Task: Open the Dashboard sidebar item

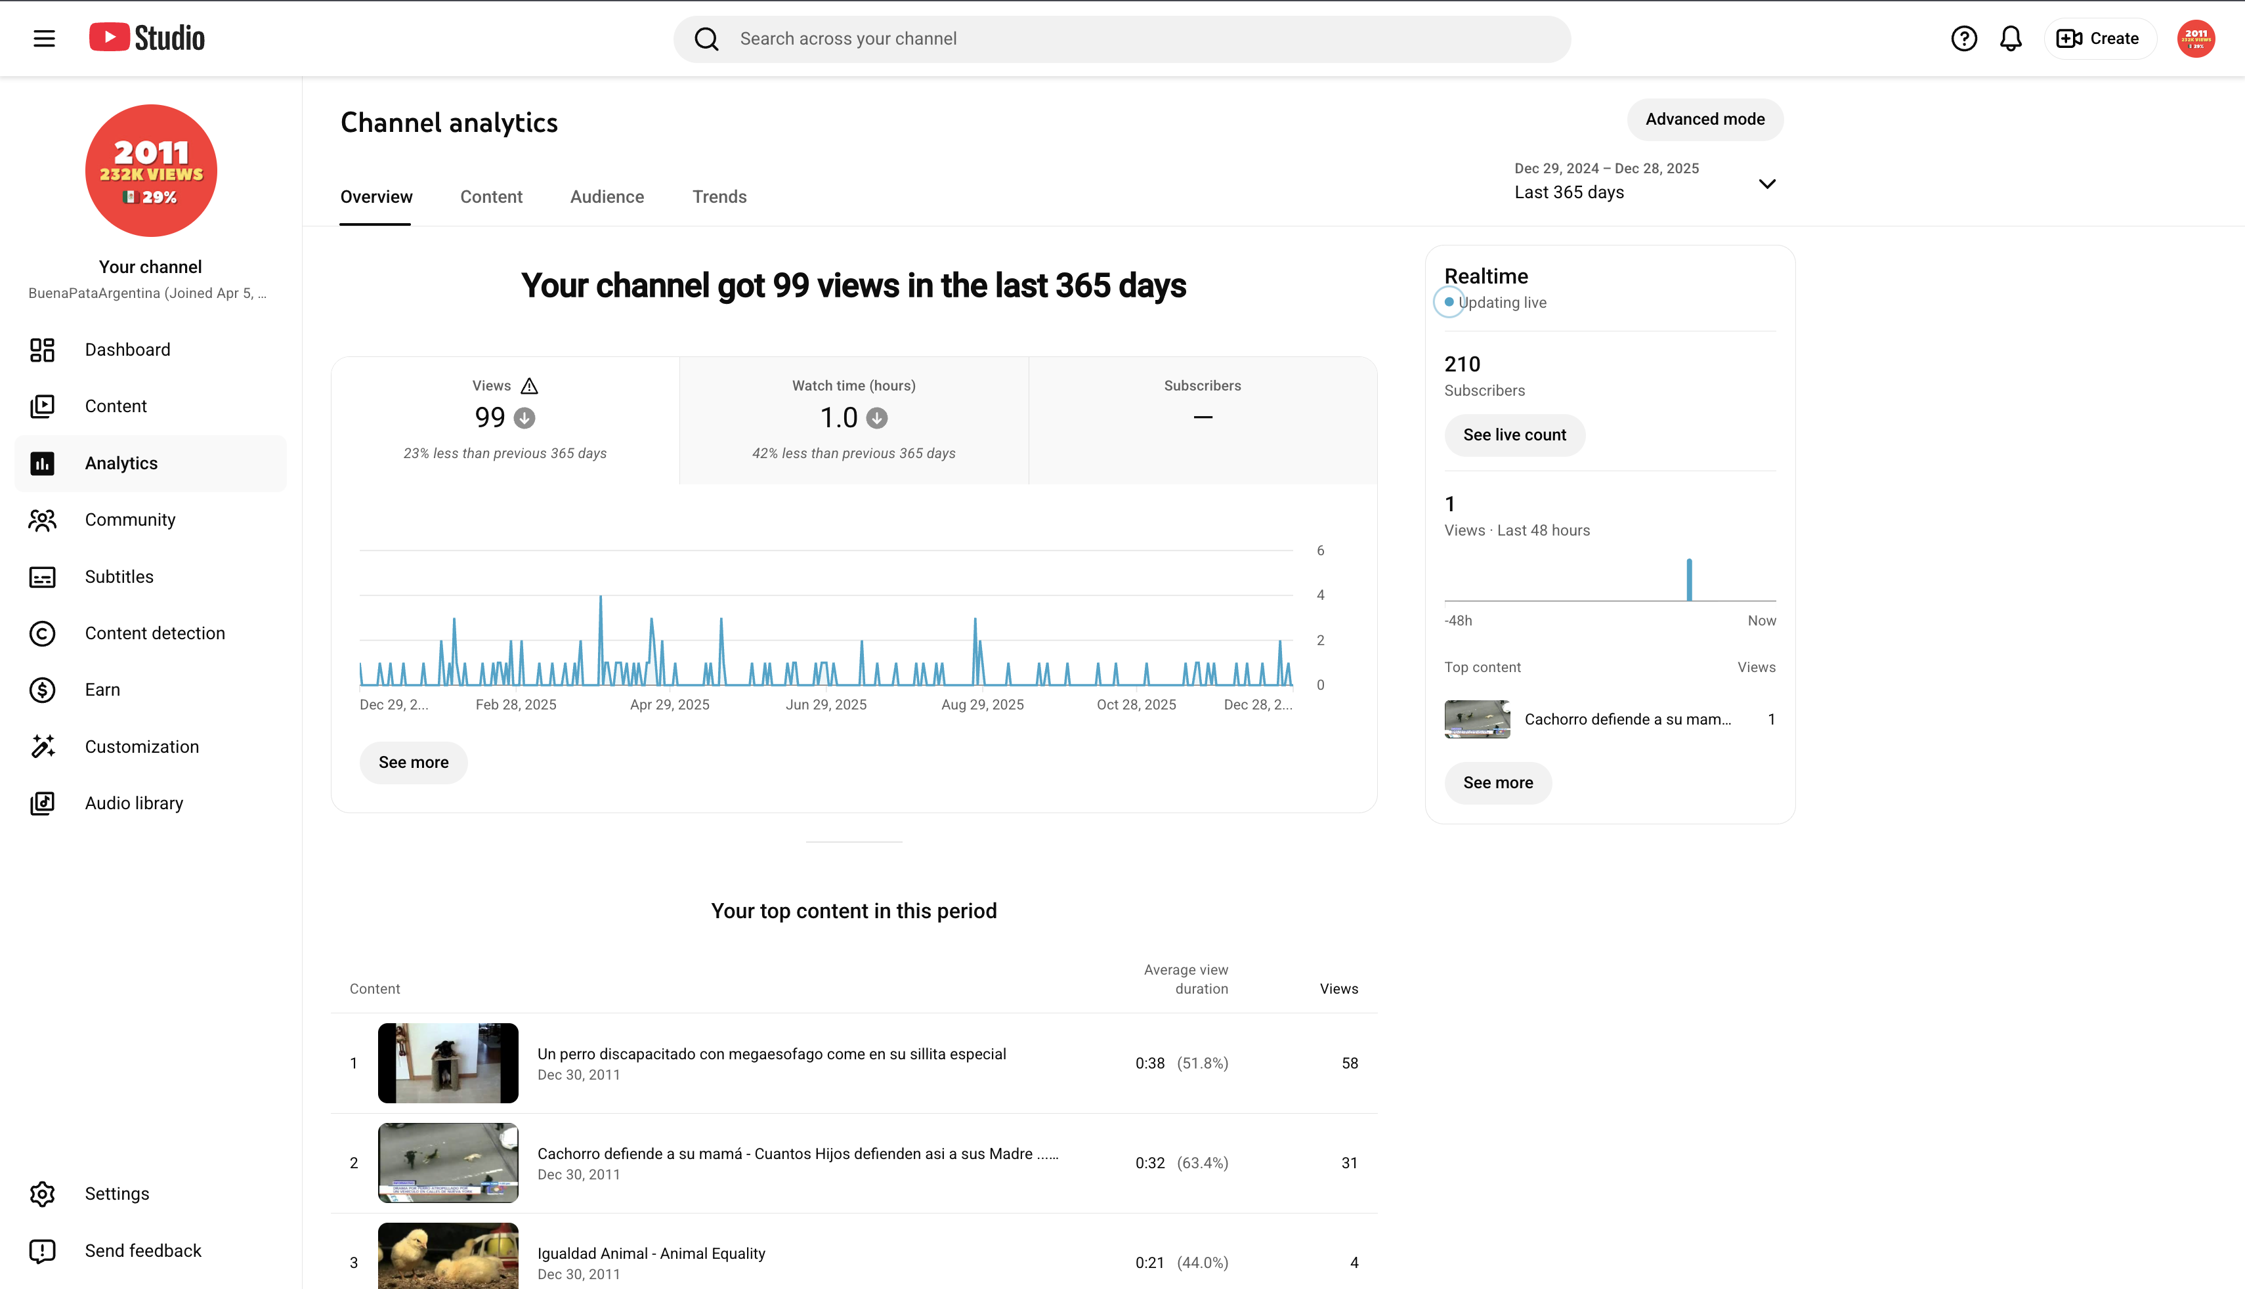Action: coord(150,350)
